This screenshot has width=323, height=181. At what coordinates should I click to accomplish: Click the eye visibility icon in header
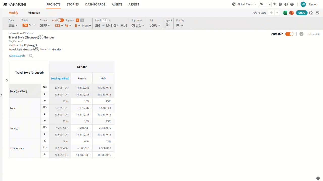(274, 4)
